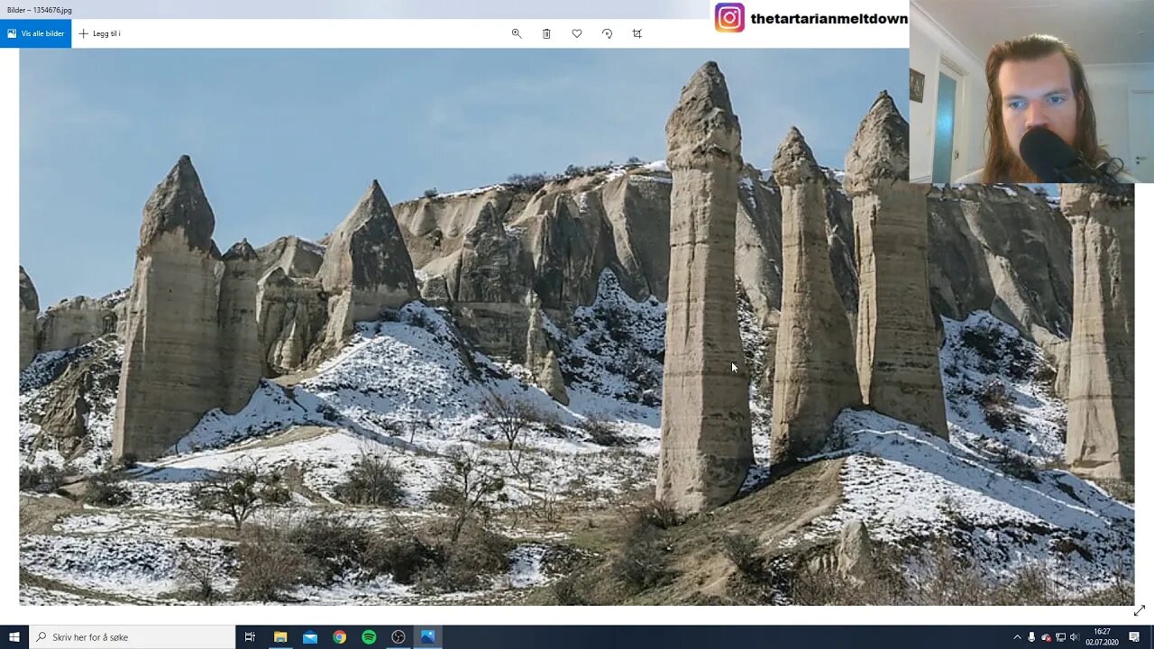Open the notification center
The width and height of the screenshot is (1154, 649).
(x=1134, y=637)
